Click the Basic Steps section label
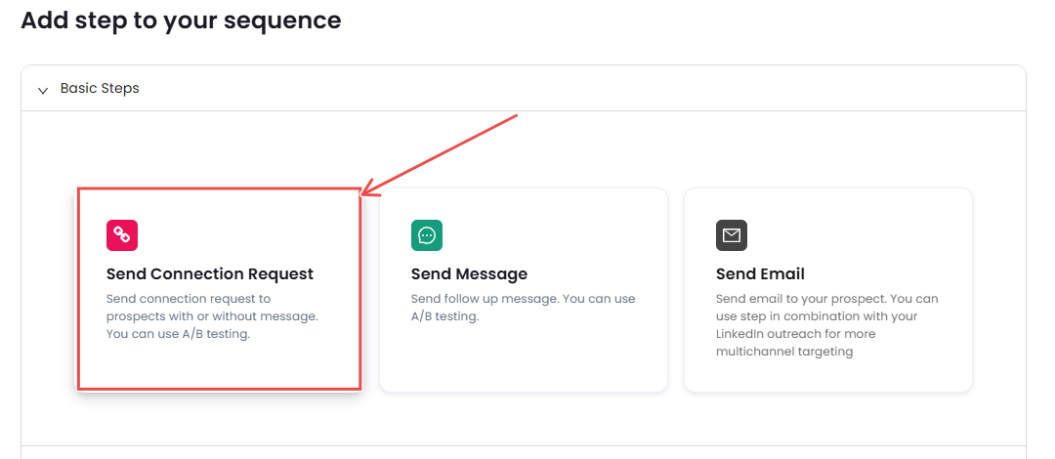Screen dimensions: 1055x459 tap(100, 88)
